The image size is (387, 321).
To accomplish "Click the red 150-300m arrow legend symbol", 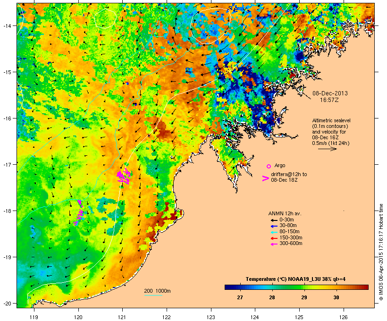I will [x=274, y=238].
